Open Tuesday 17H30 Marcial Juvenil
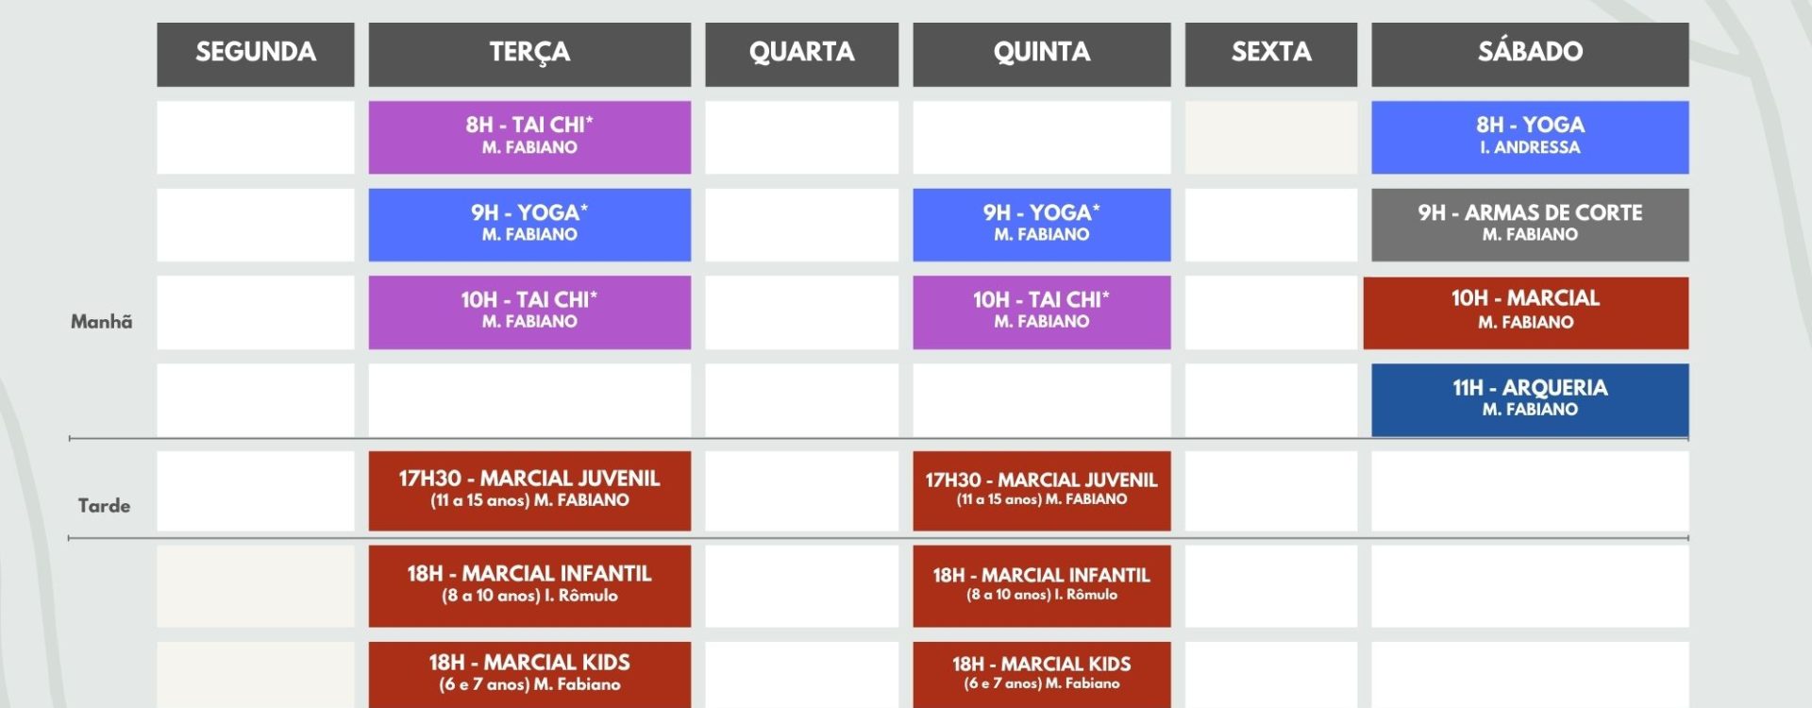The image size is (1812, 708). tap(529, 491)
